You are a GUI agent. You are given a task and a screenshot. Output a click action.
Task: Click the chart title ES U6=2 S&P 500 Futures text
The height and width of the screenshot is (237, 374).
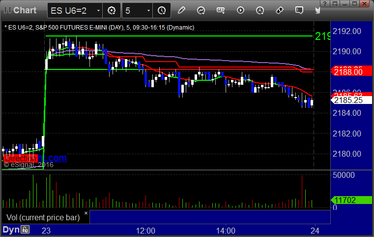[99, 28]
